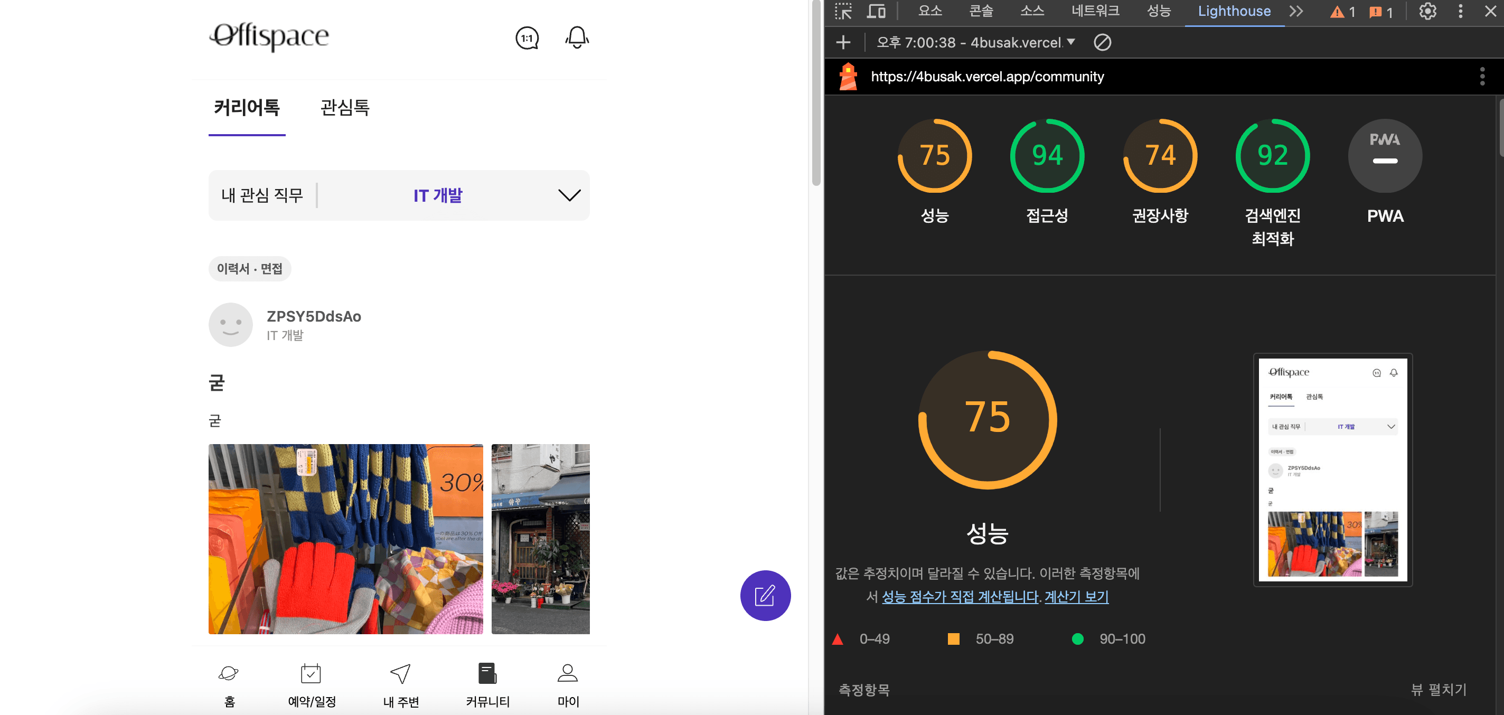Click 뷰 펼치기 to expand metrics
1504x715 pixels.
click(x=1439, y=689)
